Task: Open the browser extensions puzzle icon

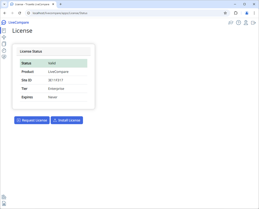Action: [236, 13]
